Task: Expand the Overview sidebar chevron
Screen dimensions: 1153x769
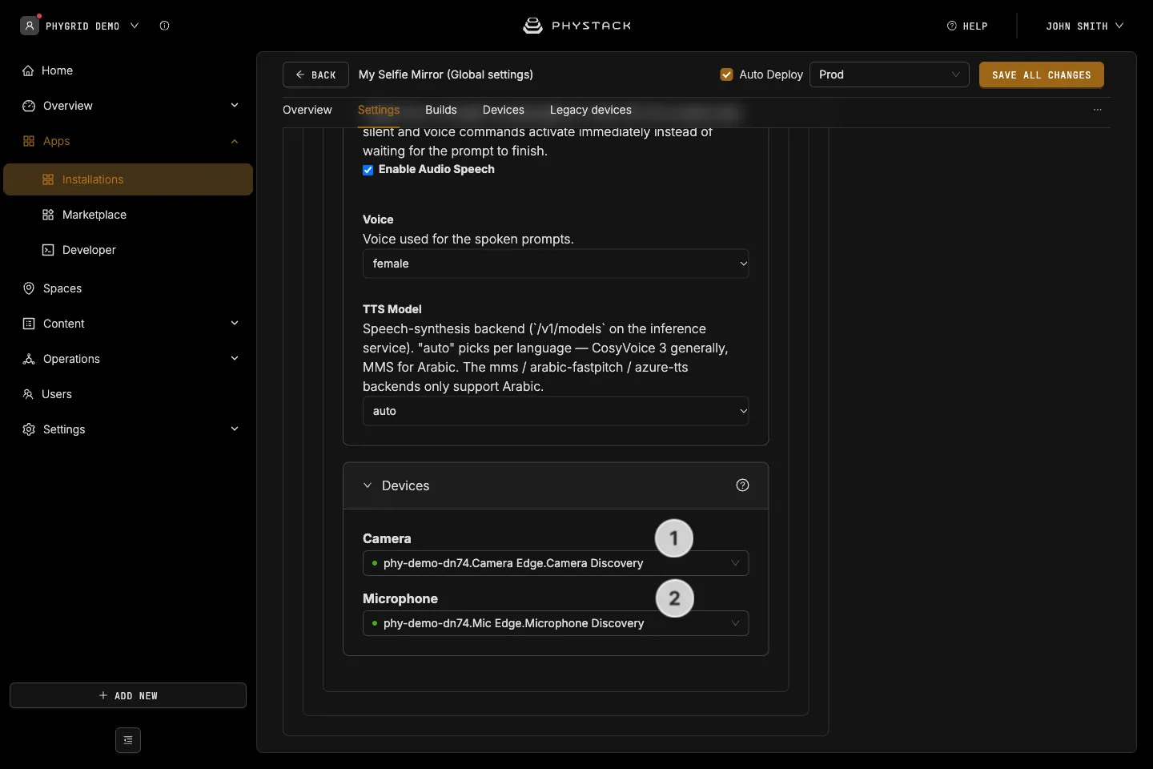Action: pyautogui.click(x=235, y=106)
